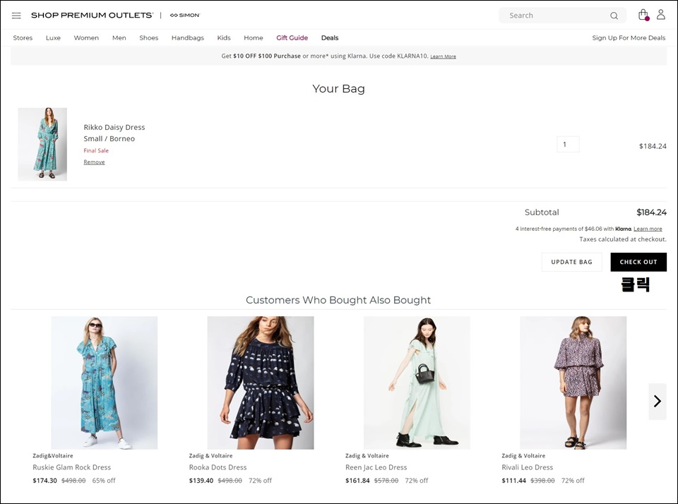Open the Home menu
Screen dimensions: 678x504
click(x=254, y=38)
